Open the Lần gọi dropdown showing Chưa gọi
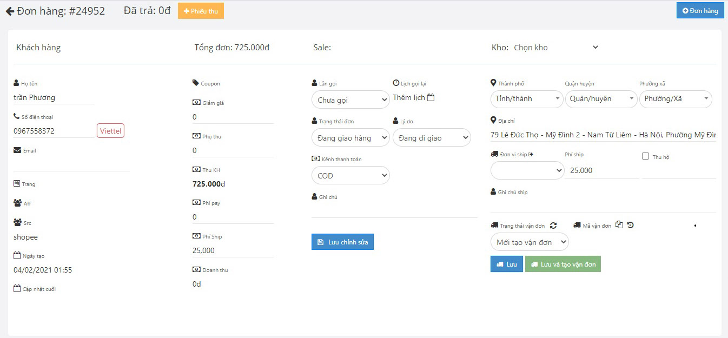The width and height of the screenshot is (728, 338). pyautogui.click(x=350, y=100)
